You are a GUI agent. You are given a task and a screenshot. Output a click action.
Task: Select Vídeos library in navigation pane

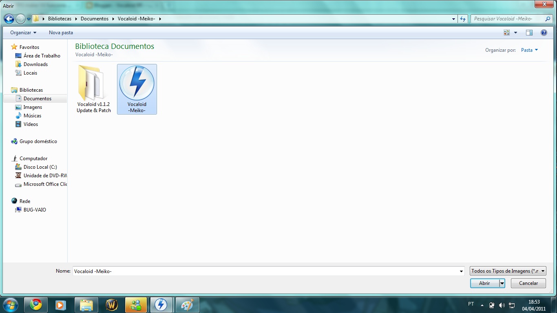[x=31, y=124]
